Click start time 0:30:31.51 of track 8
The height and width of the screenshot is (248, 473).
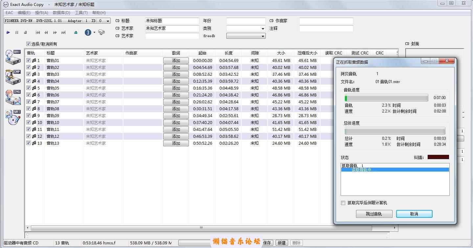pyautogui.click(x=203, y=109)
